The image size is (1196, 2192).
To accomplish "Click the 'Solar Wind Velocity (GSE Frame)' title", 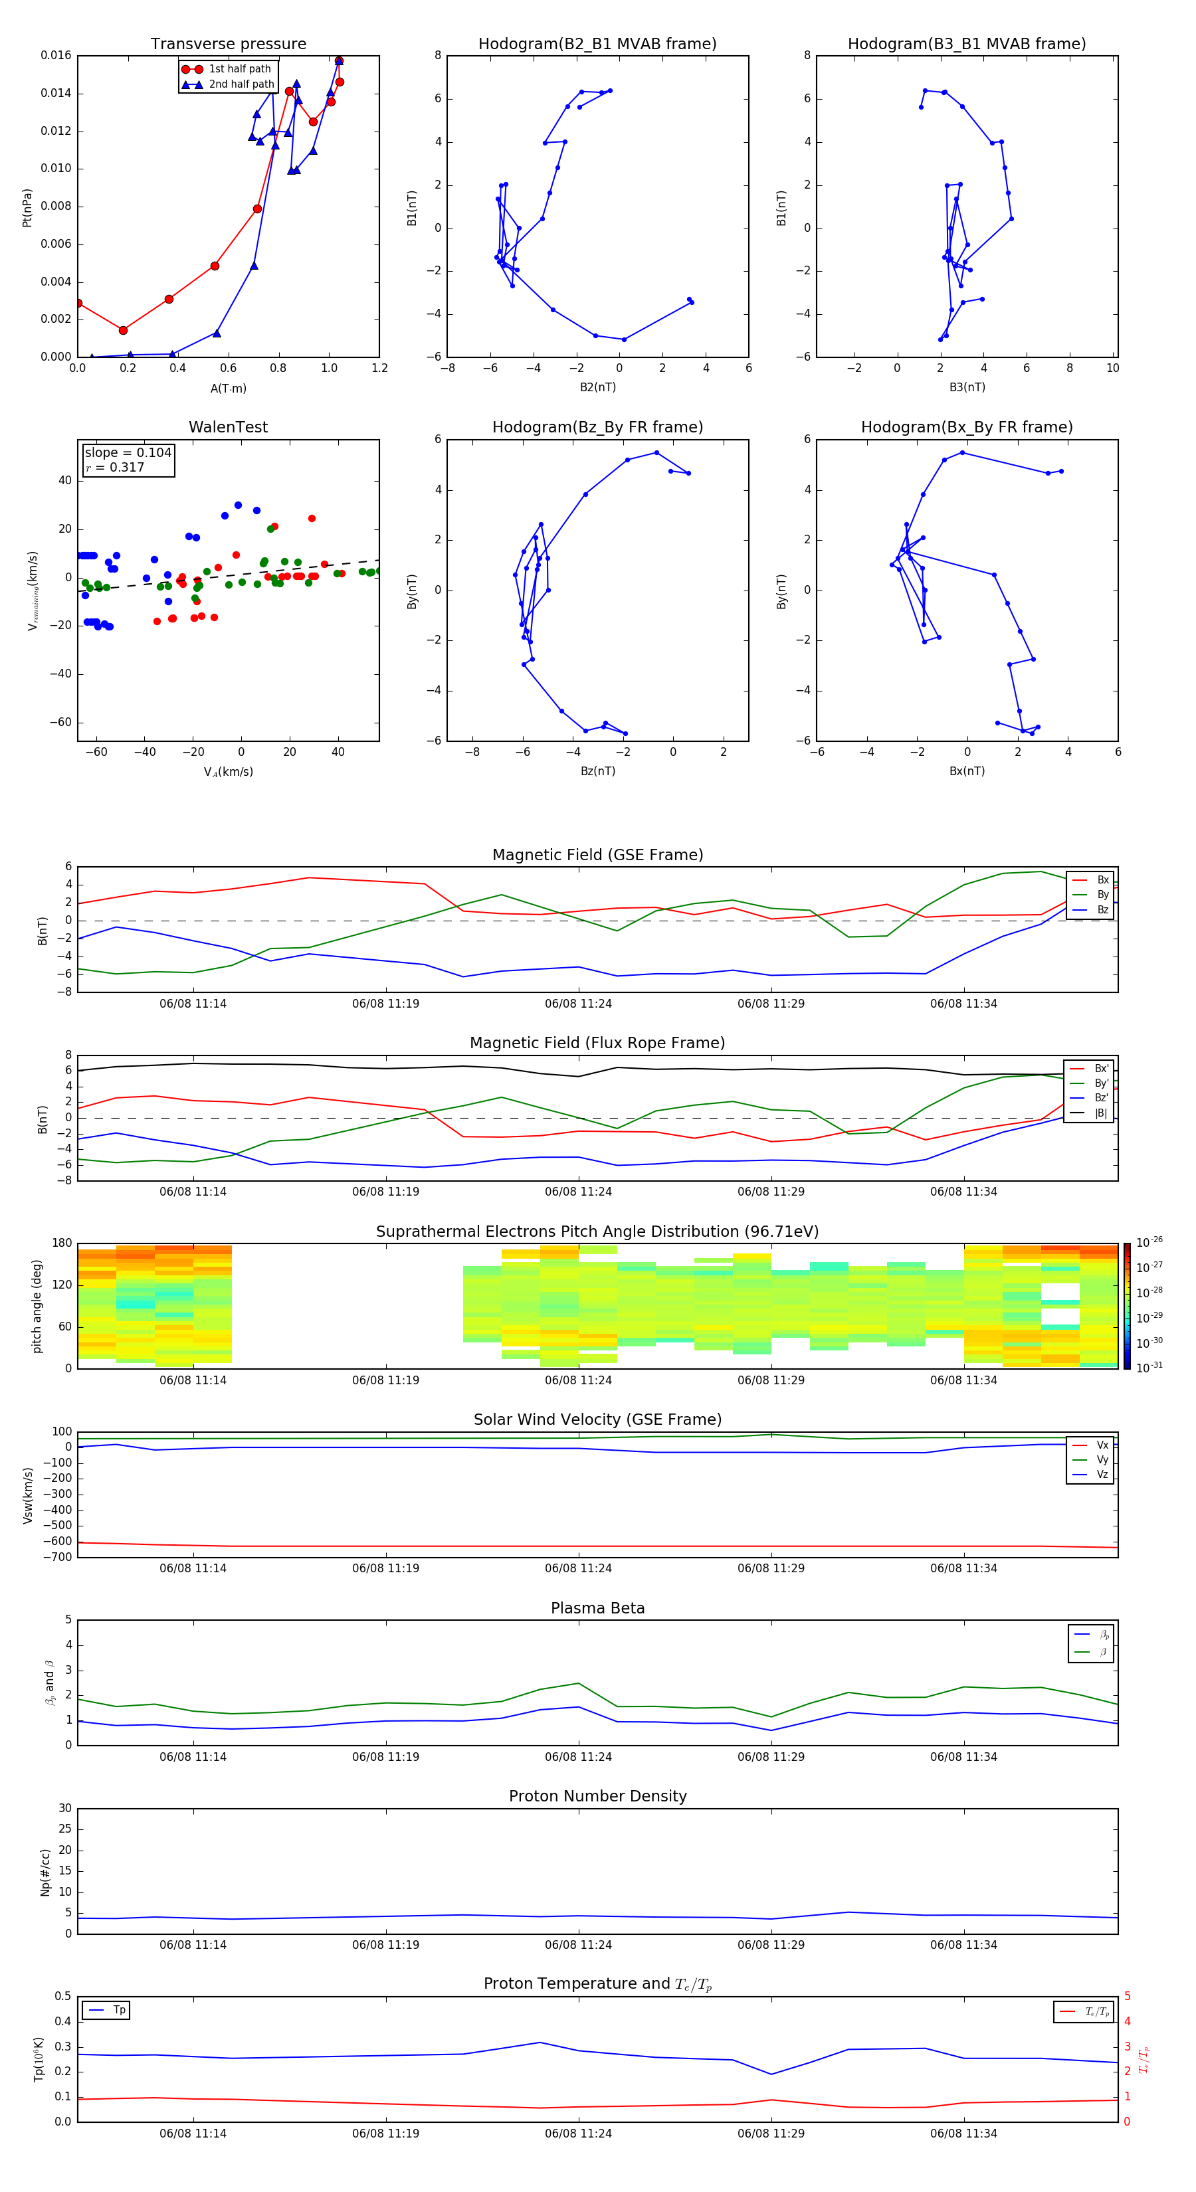I will [597, 1419].
